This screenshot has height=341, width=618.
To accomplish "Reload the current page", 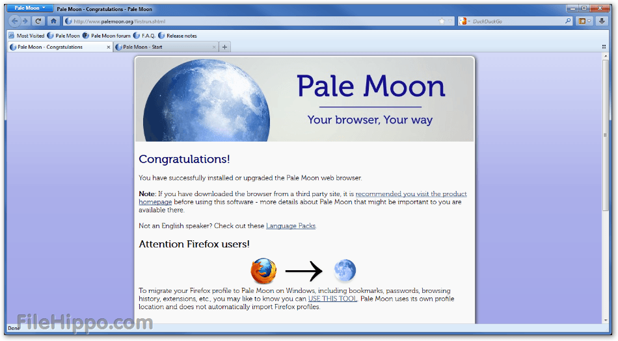I will click(38, 21).
